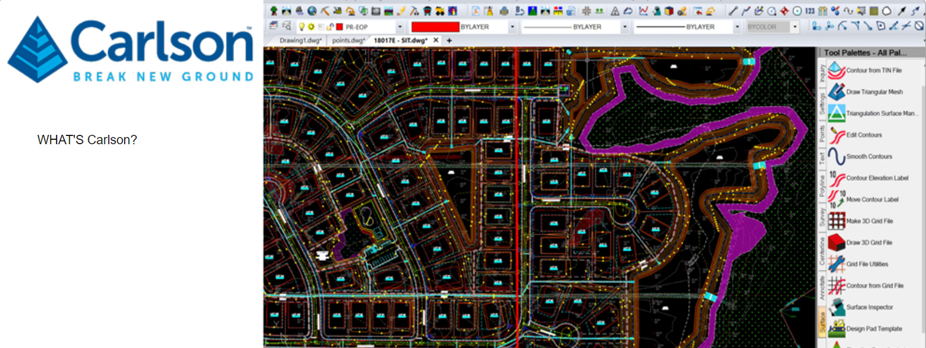Open the Surface palette side tab
This screenshot has width=926, height=348.
pos(822,322)
